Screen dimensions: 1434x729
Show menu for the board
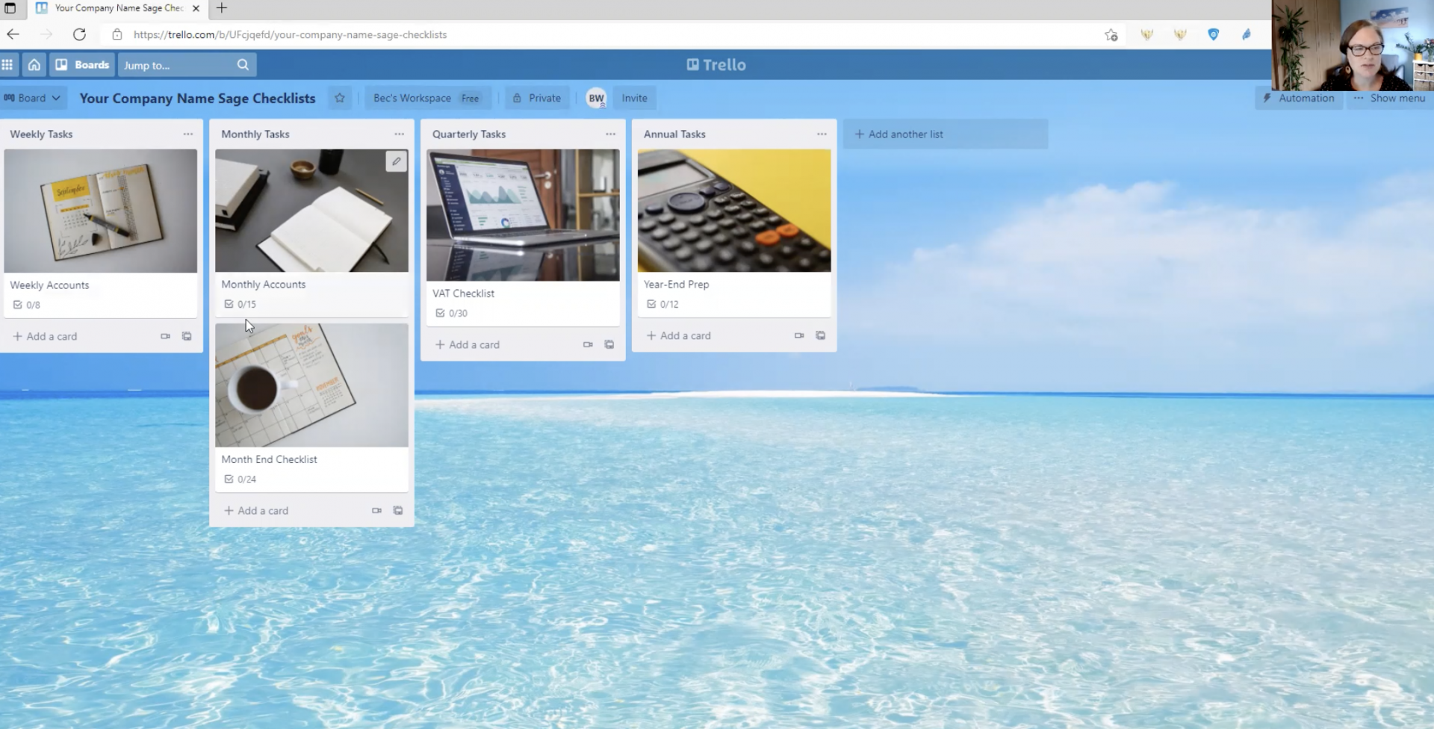click(x=1389, y=98)
